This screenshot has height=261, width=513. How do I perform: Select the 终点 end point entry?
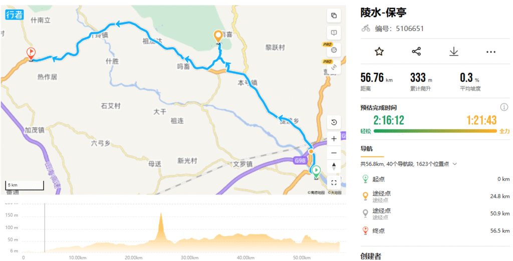coord(435,230)
